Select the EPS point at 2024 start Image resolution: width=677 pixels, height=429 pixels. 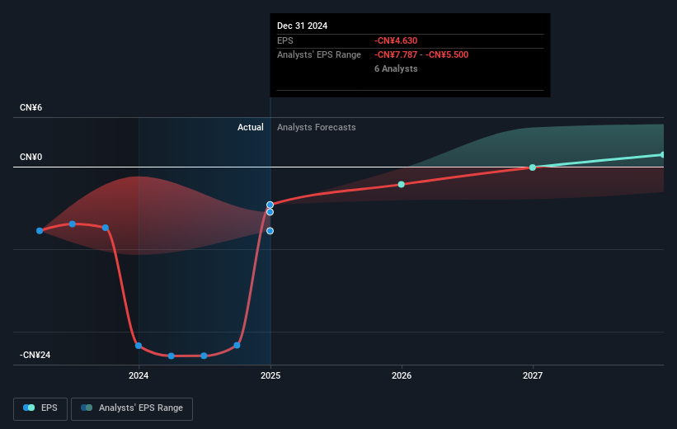139,346
